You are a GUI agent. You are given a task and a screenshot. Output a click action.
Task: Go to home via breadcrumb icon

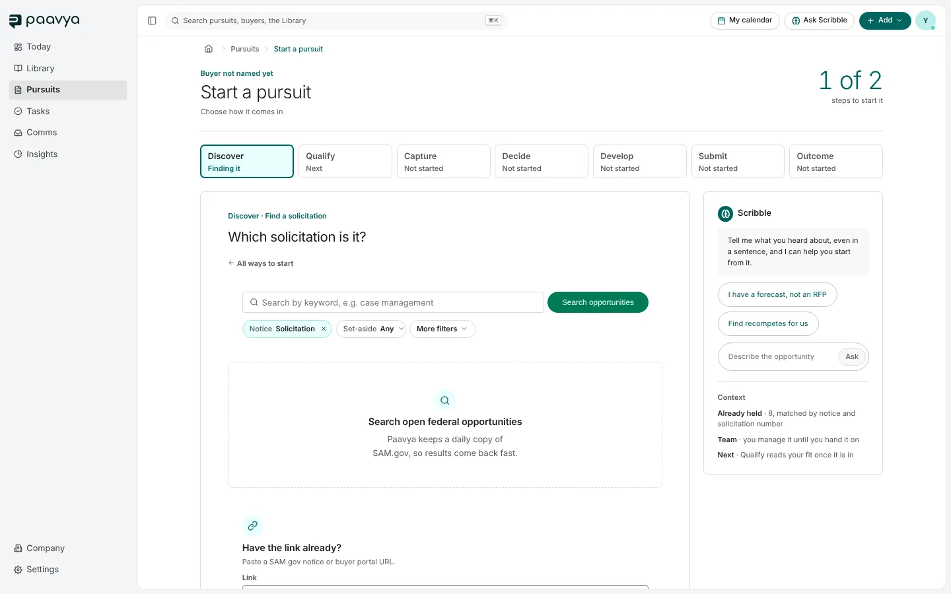(x=209, y=49)
